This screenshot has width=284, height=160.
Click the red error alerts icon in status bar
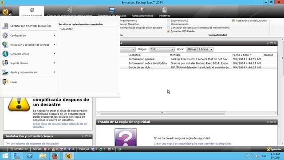coord(45,149)
